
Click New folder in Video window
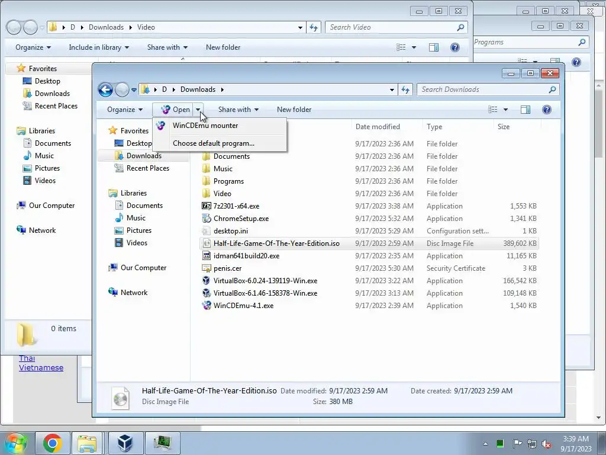coord(223,47)
